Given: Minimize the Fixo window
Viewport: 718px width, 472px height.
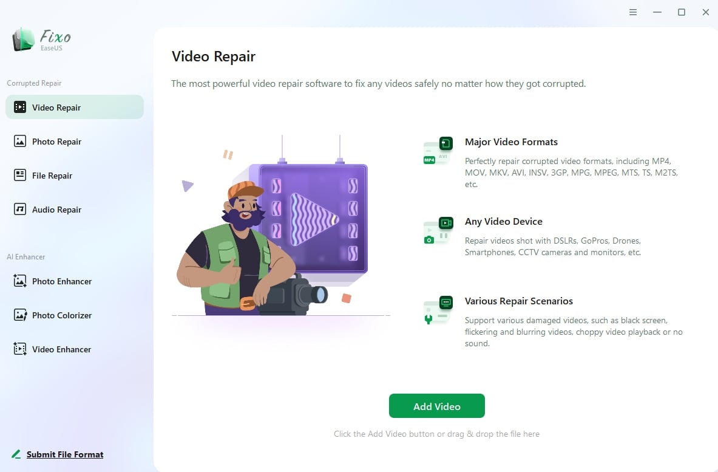Looking at the screenshot, I should click(x=657, y=12).
